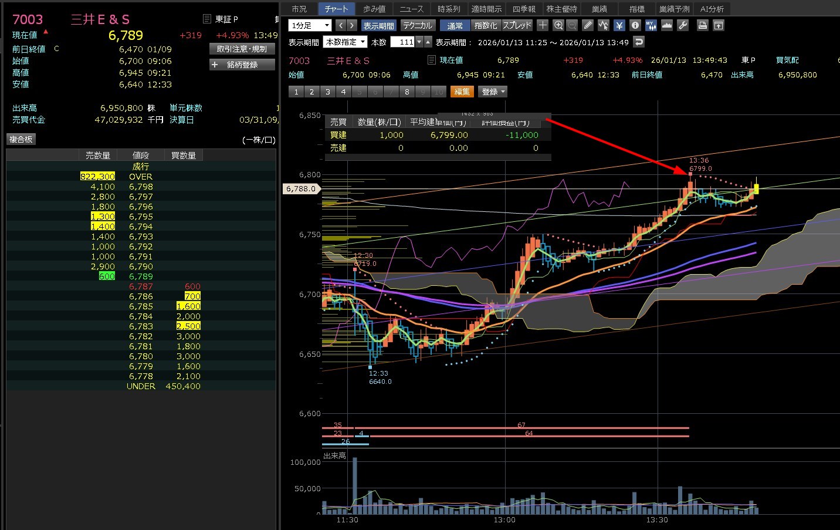Print the chart with printer icon
Viewport: 840px width, 530px height.
[702, 25]
